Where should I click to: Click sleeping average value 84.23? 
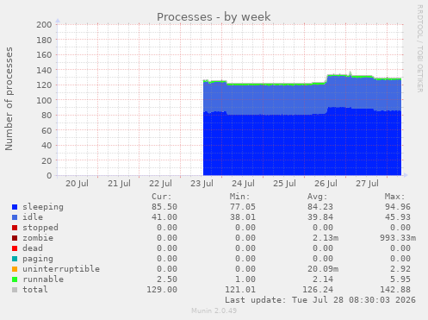(320, 207)
